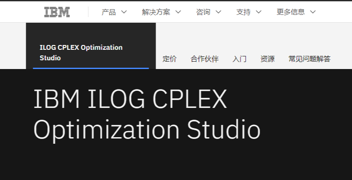
Task: Click the IBM ILOG CPLEX page heading
Action: pos(130,99)
